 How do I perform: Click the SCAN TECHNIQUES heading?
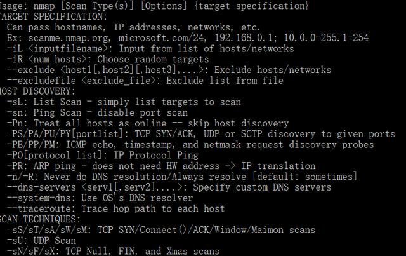pos(40,219)
